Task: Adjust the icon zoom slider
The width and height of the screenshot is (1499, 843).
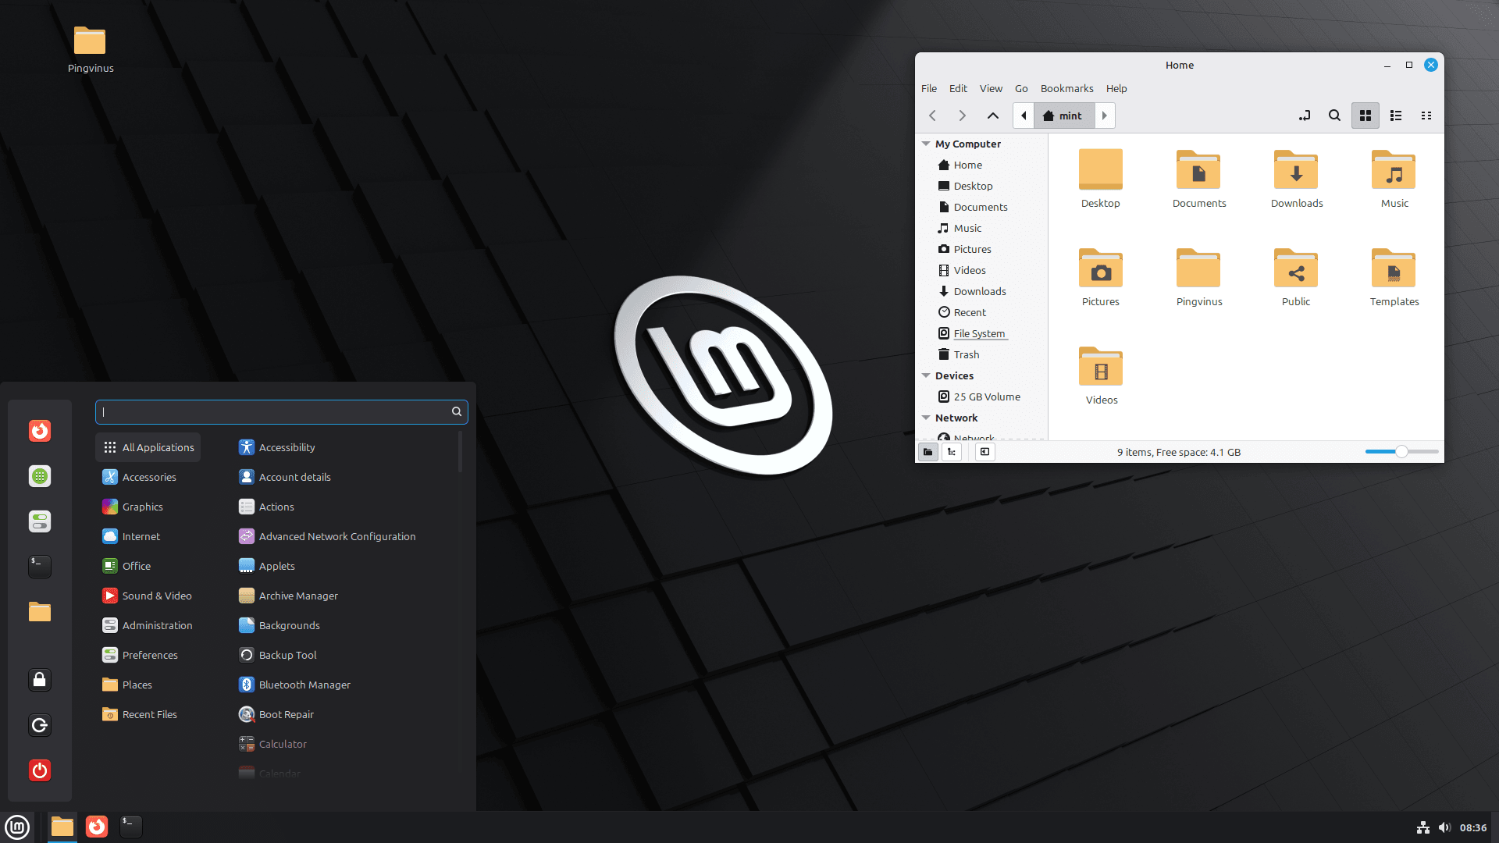Action: [1401, 452]
